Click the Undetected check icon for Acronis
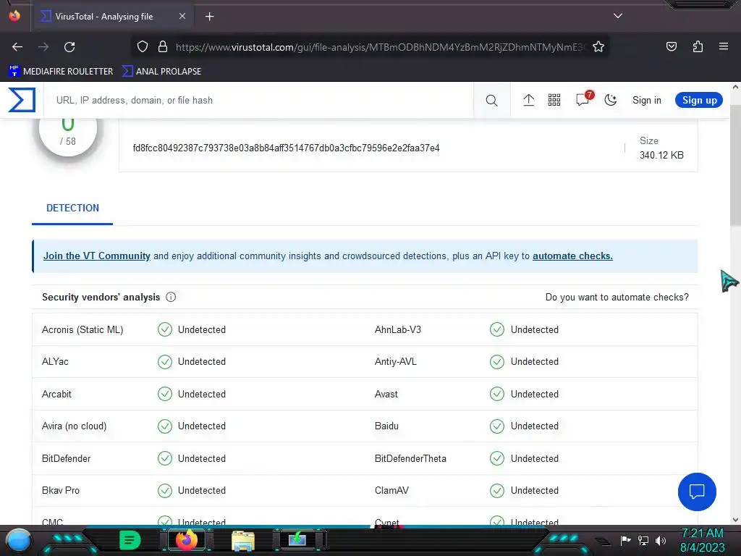This screenshot has width=741, height=556. pyautogui.click(x=165, y=329)
